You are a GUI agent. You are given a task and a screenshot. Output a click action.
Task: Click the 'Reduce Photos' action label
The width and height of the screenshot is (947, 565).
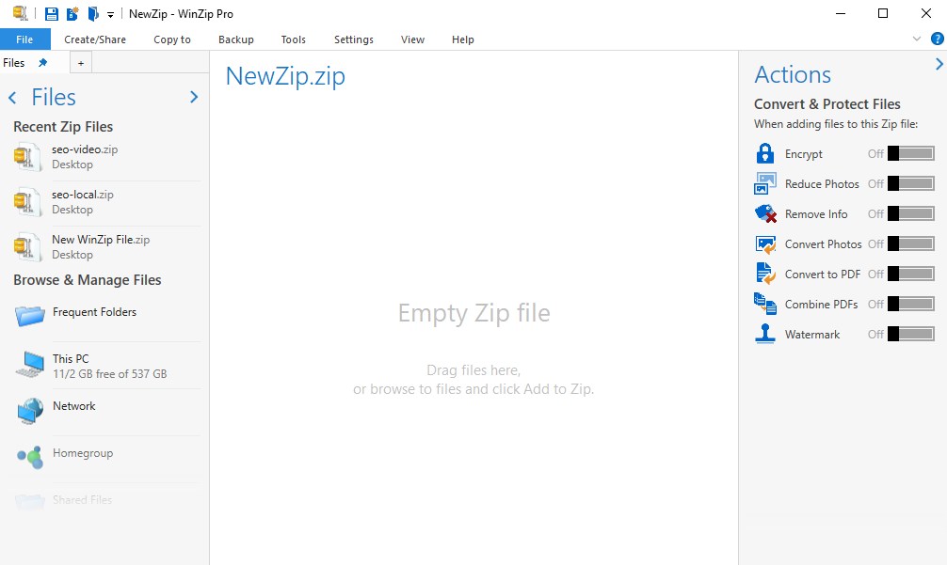822,184
